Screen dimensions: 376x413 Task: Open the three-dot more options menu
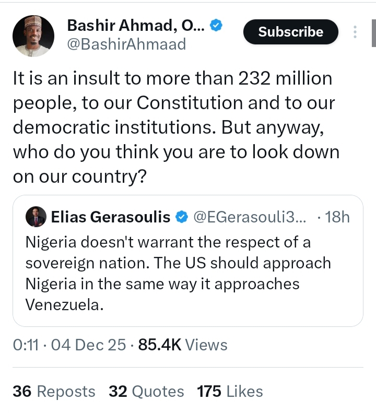click(x=355, y=32)
